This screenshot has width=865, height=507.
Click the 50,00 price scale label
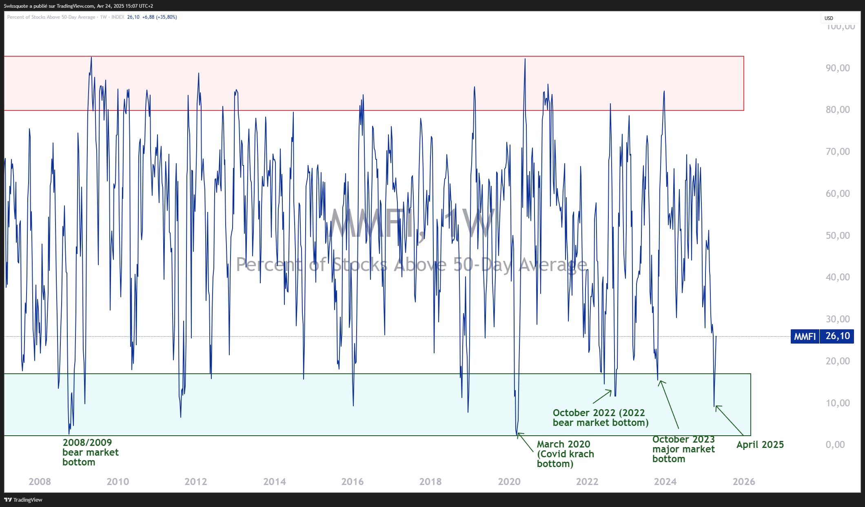(x=838, y=236)
